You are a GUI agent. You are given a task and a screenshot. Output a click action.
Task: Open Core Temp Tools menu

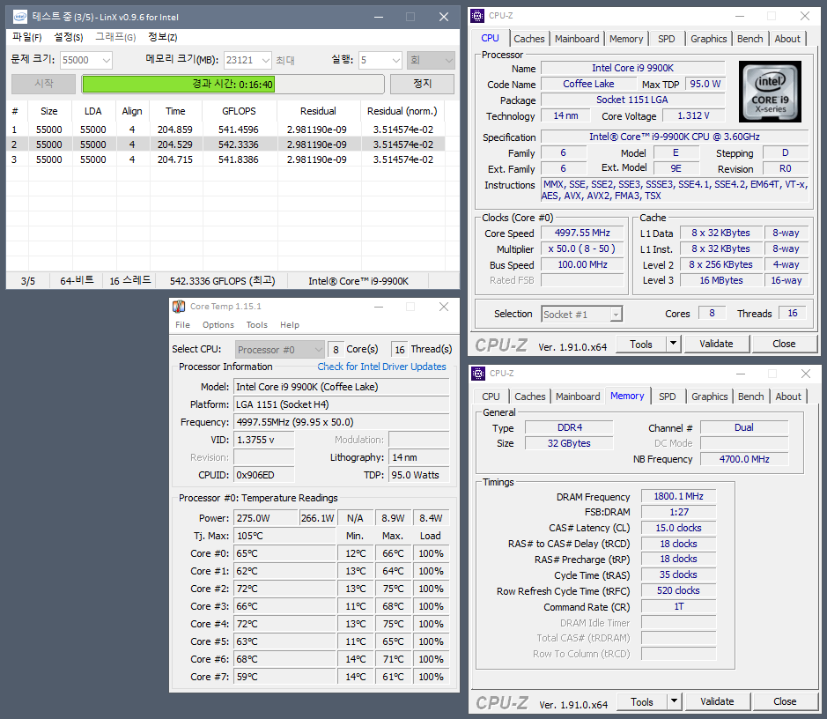(257, 325)
